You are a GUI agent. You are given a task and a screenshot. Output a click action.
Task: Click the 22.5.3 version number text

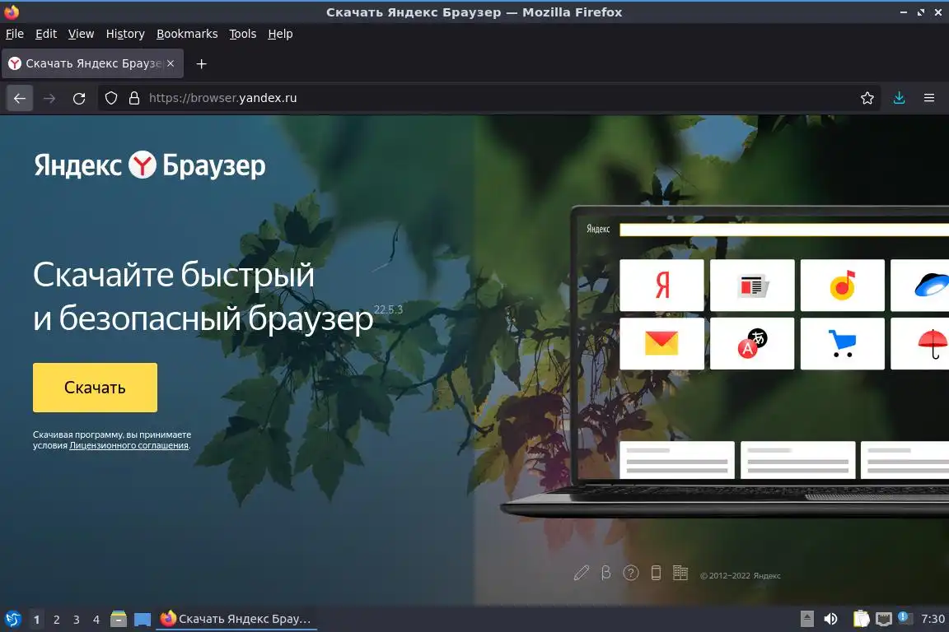click(388, 309)
